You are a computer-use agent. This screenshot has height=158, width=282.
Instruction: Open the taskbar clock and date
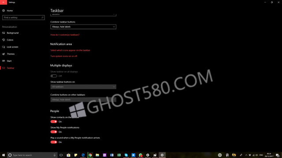269,155
